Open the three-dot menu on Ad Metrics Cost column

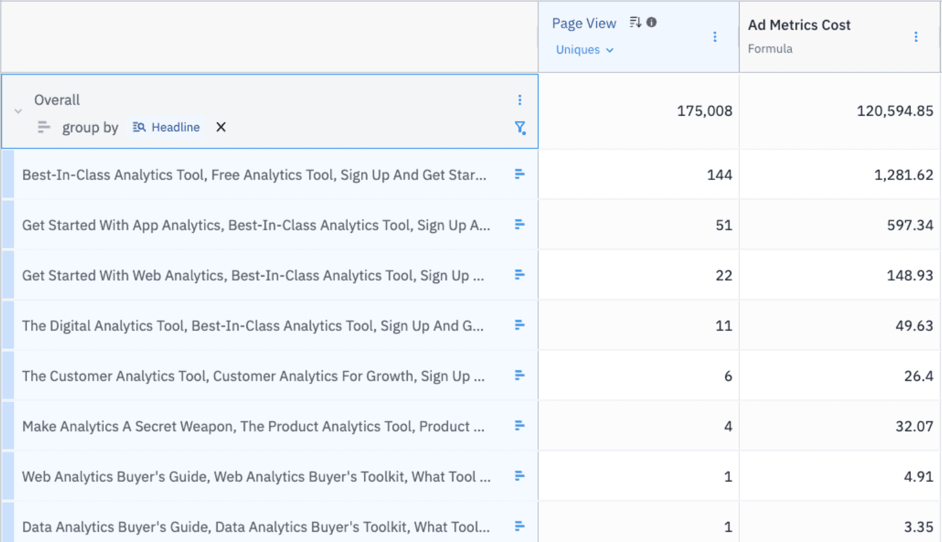point(917,36)
